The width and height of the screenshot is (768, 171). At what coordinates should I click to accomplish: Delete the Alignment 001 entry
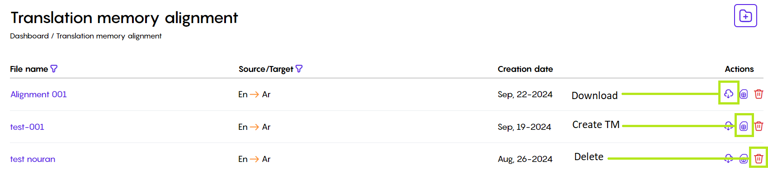[759, 94]
